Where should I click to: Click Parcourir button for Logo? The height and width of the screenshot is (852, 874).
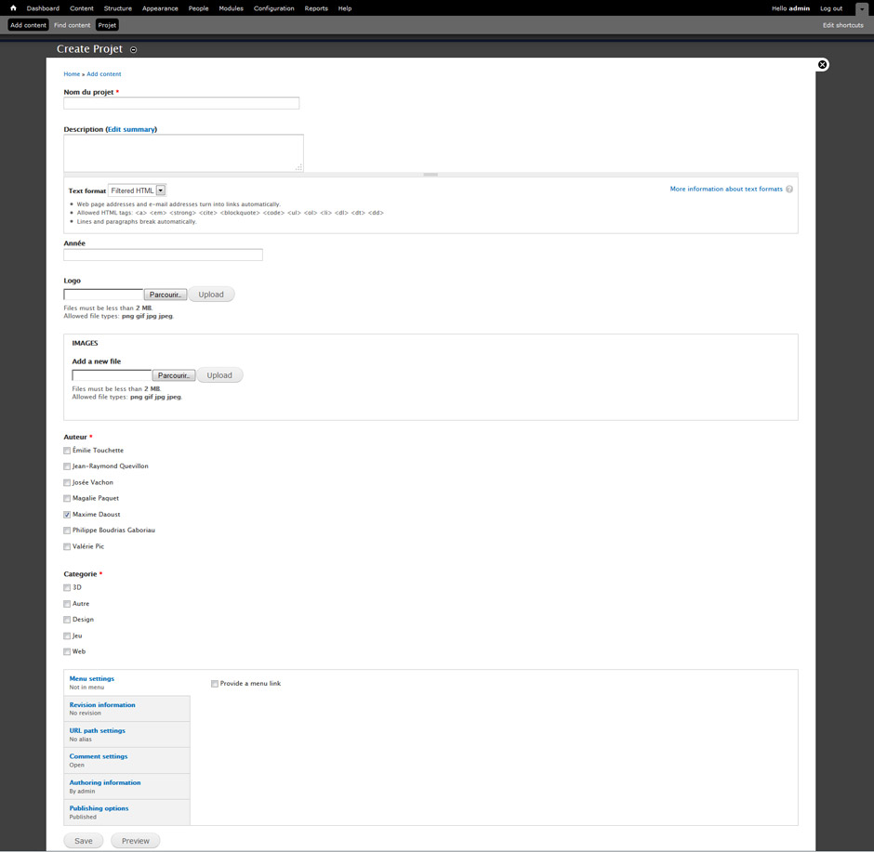[165, 295]
